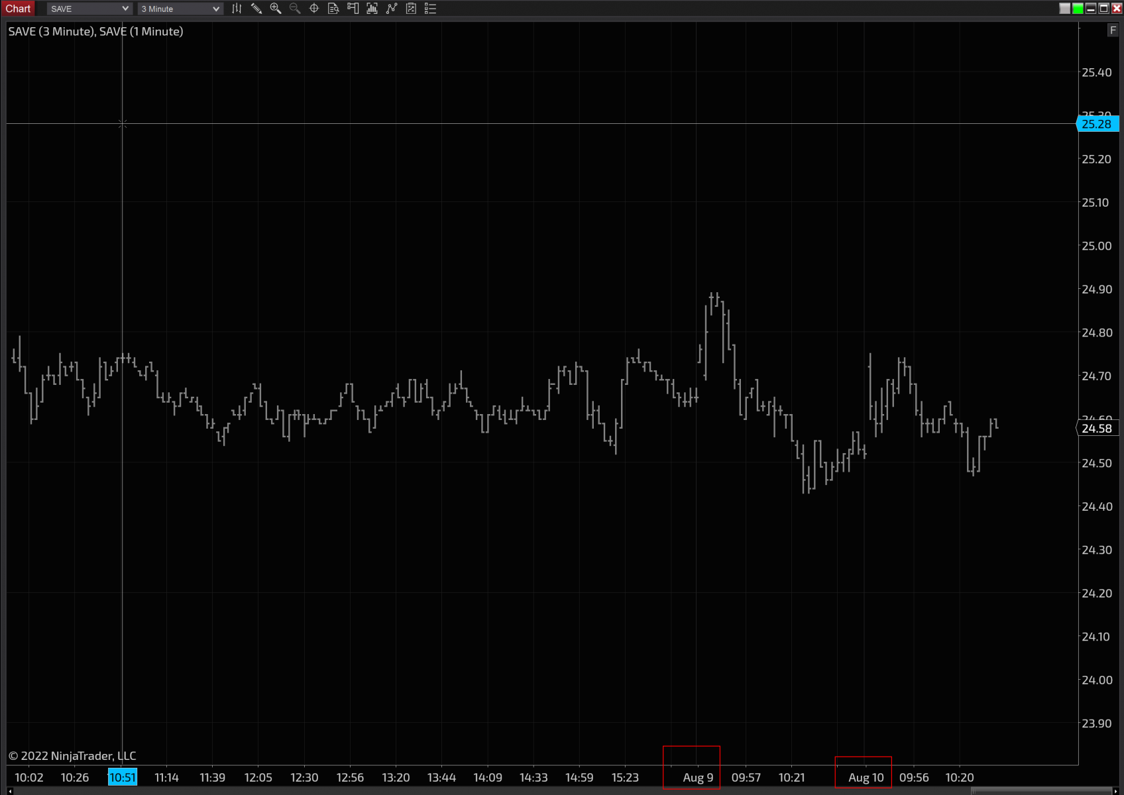Select the green interval link color box
Image resolution: width=1124 pixels, height=795 pixels.
coord(1078,9)
